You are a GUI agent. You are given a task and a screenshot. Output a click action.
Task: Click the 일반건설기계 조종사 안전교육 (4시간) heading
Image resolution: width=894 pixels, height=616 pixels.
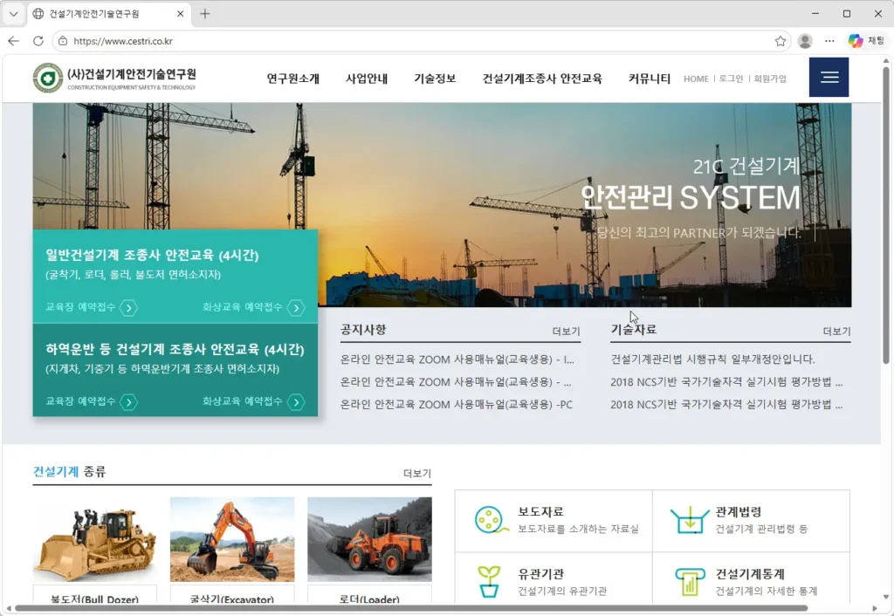(x=152, y=256)
